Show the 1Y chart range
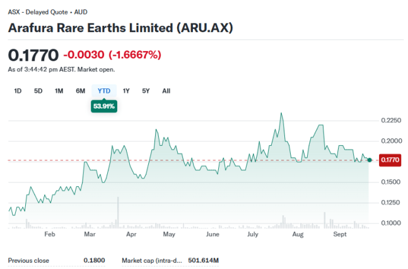The width and height of the screenshot is (408, 269). tap(126, 91)
